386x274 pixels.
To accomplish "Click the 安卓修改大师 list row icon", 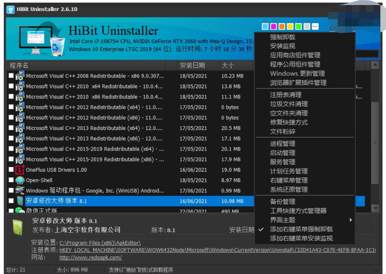I will (x=20, y=201).
